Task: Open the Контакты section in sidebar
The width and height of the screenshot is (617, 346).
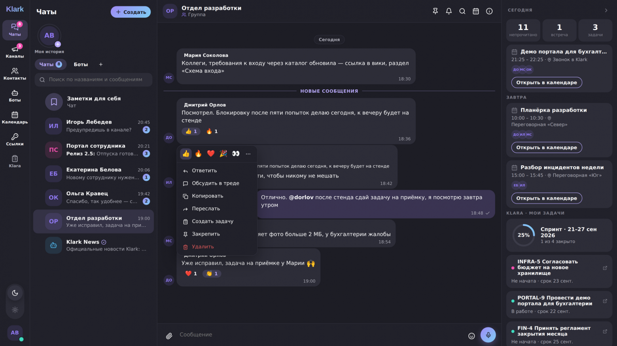Action: [15, 74]
